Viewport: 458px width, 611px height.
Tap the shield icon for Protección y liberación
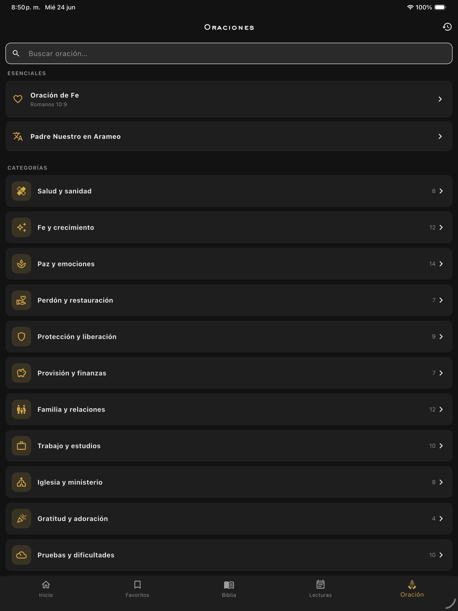21,337
